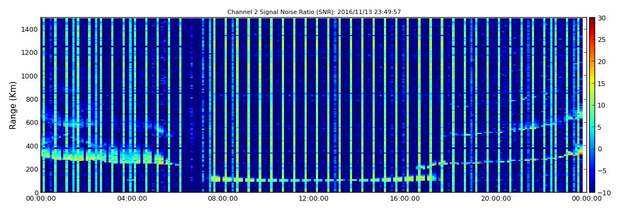This screenshot has width=621, height=219.
Task: Click the 200 tick label on range axis
Action: [x=32, y=169]
